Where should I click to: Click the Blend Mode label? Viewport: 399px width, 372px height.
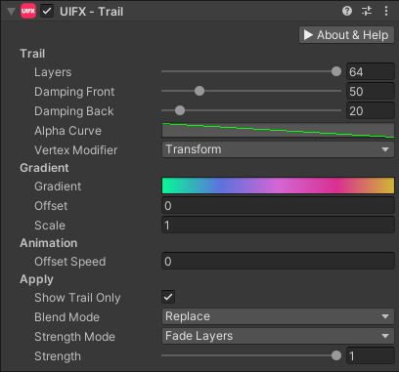66,317
